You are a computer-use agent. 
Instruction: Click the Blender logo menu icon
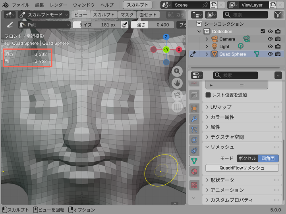pos(6,5)
